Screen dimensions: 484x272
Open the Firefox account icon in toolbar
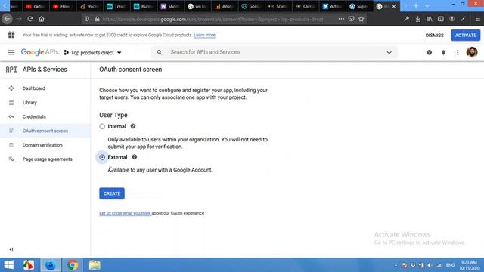tap(452, 19)
